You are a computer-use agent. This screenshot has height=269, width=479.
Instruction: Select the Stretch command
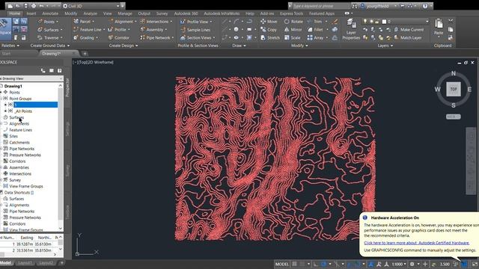(x=270, y=38)
